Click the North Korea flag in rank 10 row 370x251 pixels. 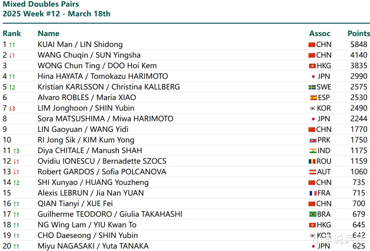click(x=313, y=141)
